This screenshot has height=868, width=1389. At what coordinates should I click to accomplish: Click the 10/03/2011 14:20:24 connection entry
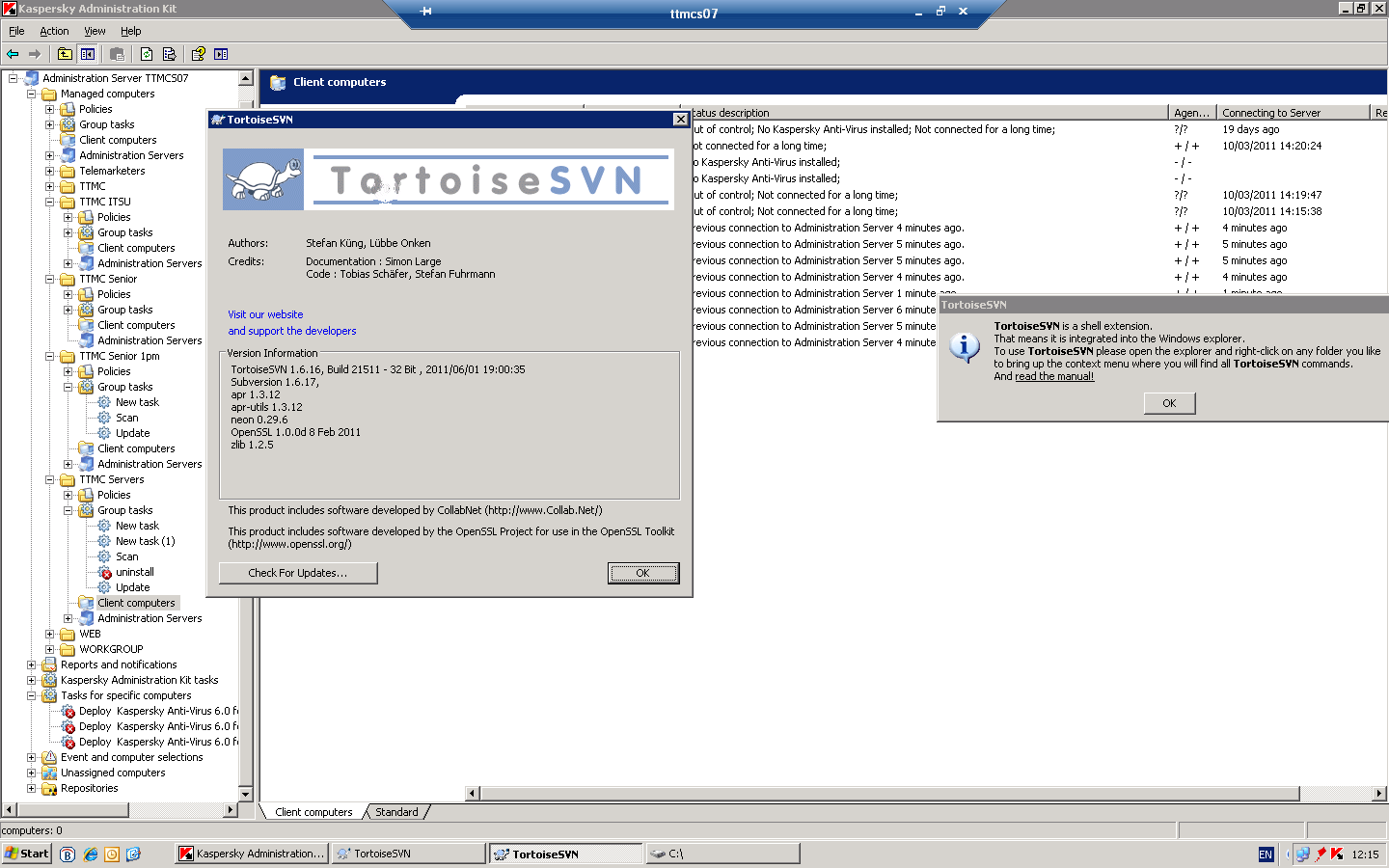click(x=1272, y=146)
